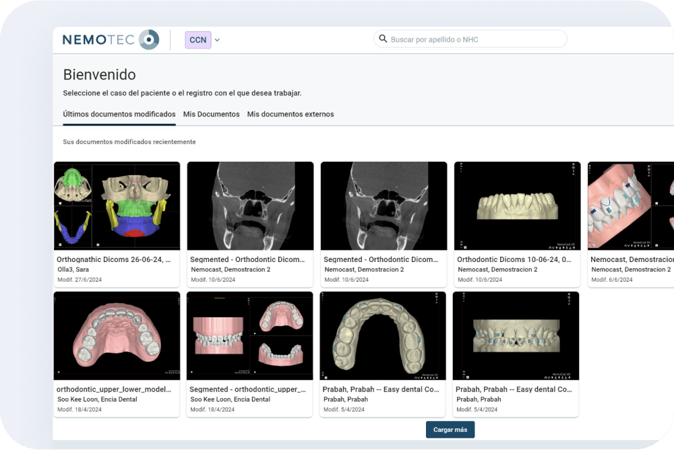This screenshot has height=450, width=674.
Task: Click date Modif. 27/6/2024
Action: click(x=80, y=280)
